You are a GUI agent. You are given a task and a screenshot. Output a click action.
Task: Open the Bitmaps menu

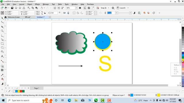pyautogui.click(x=46, y=4)
